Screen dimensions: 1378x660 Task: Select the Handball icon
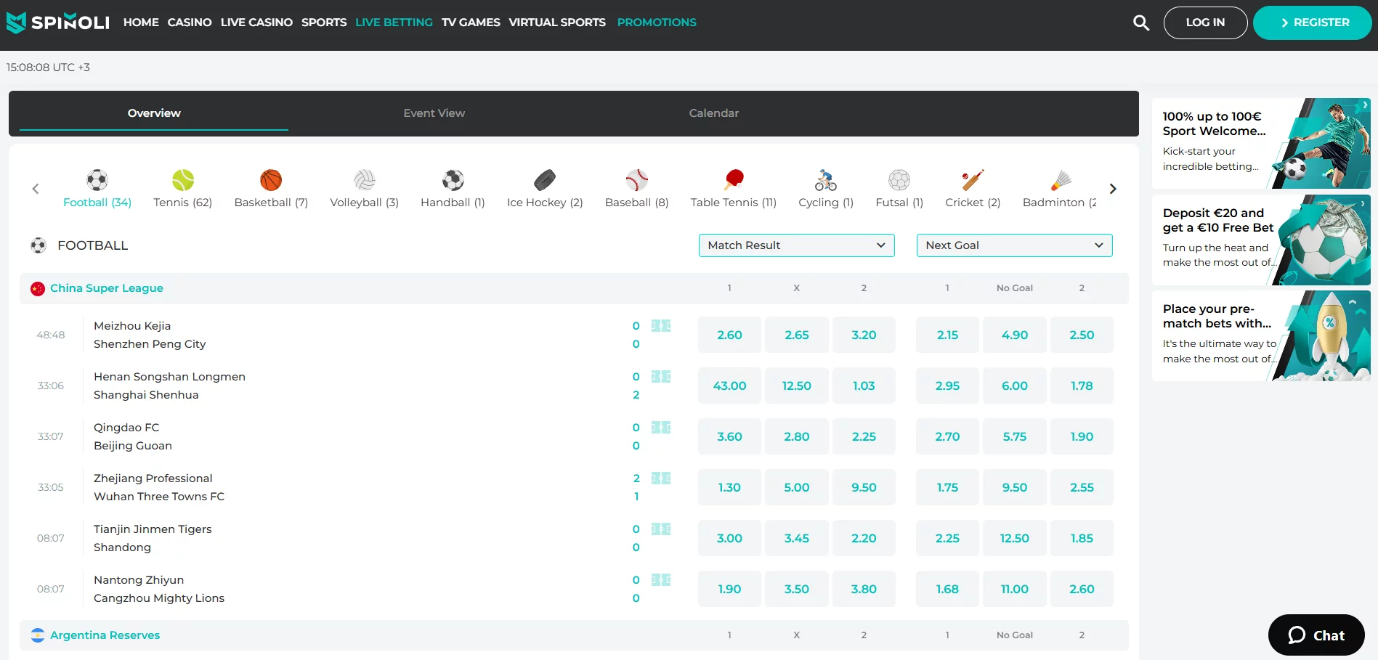(x=453, y=179)
